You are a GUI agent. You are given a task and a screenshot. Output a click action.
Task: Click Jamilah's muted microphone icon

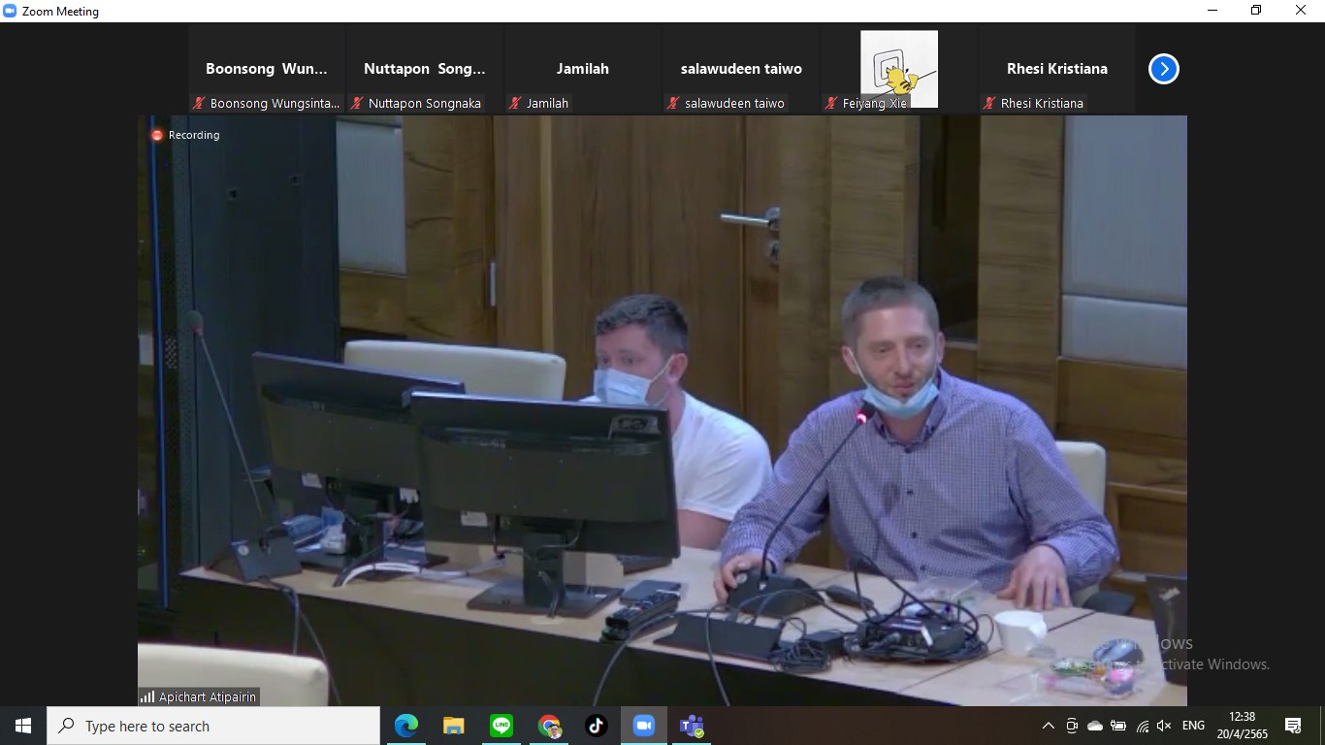tap(516, 103)
